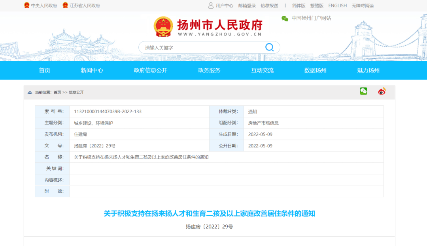This screenshot has height=246, width=427.
Task: Enable 无障碍阅读 accessible reading mode
Action: pos(362,6)
